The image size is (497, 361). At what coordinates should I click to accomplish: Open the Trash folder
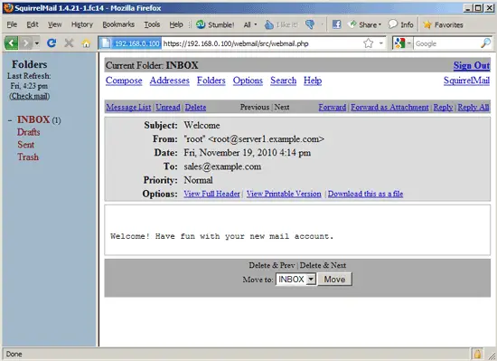[28, 157]
